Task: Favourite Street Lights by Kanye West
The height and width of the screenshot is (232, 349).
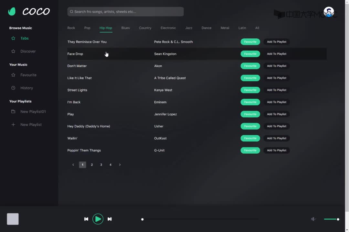Action: click(x=250, y=90)
